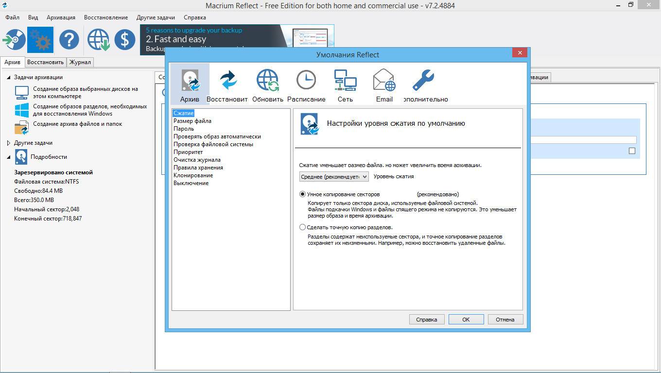
Task: Open defaults gears icon in main toolbar
Action: tap(40, 39)
